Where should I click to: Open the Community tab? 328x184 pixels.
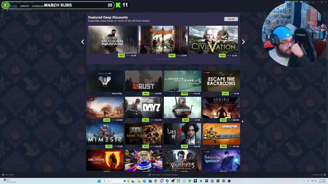point(38,6)
